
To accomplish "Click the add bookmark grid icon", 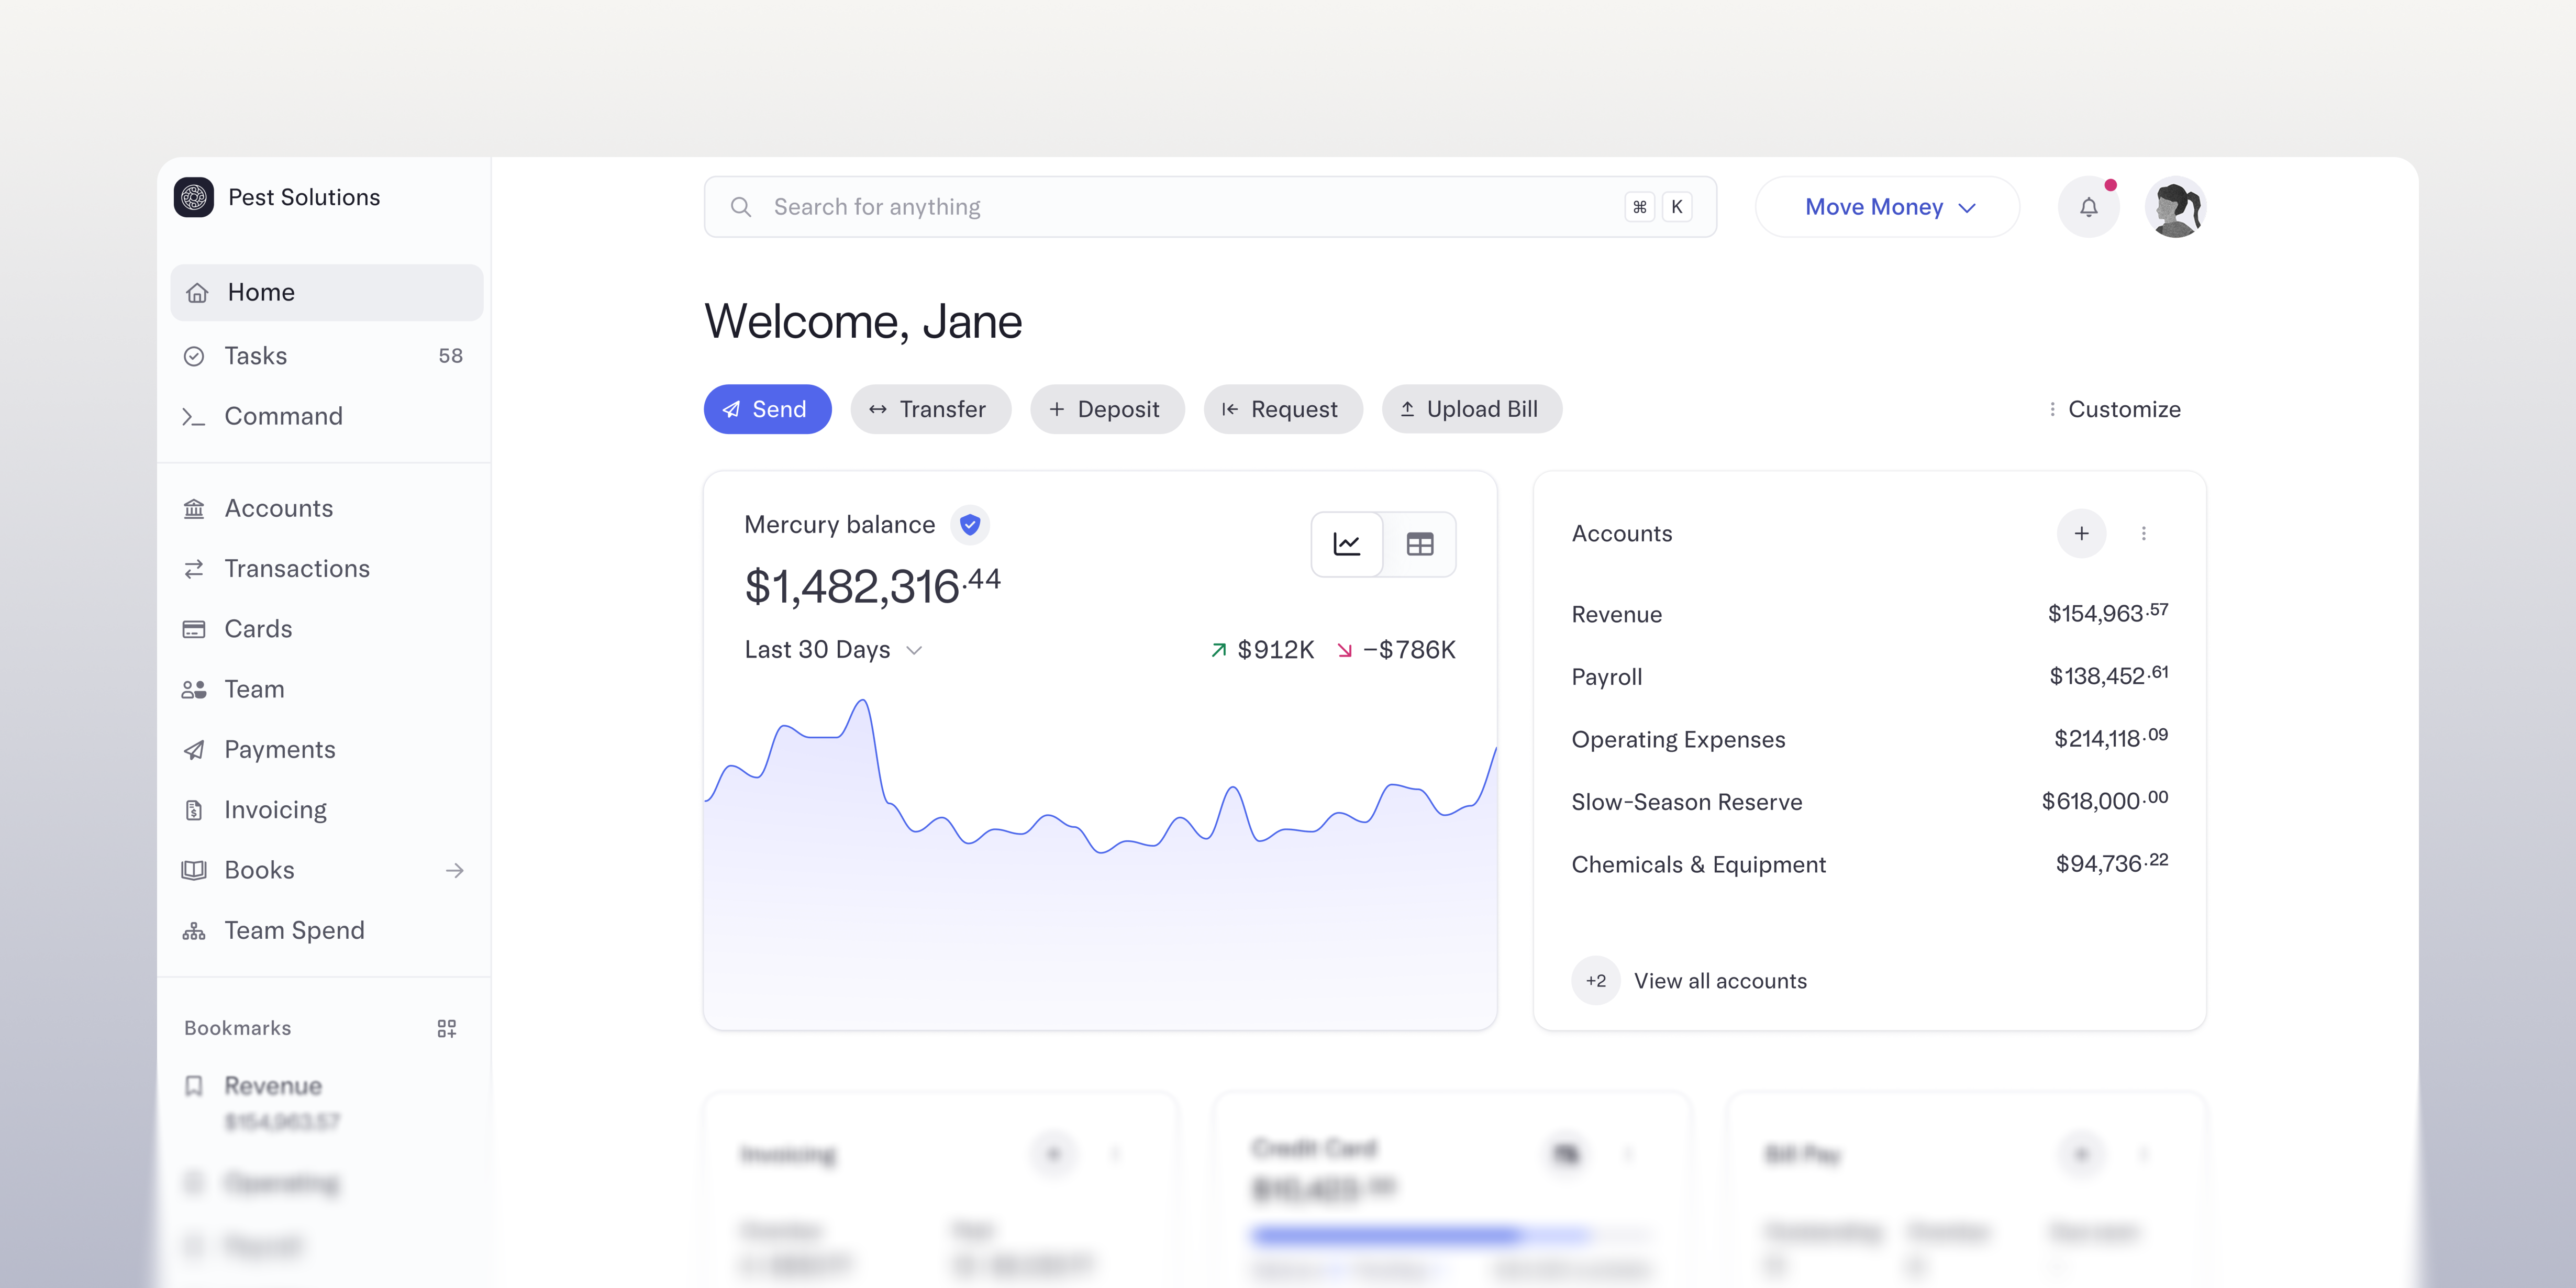I will click(x=447, y=1028).
